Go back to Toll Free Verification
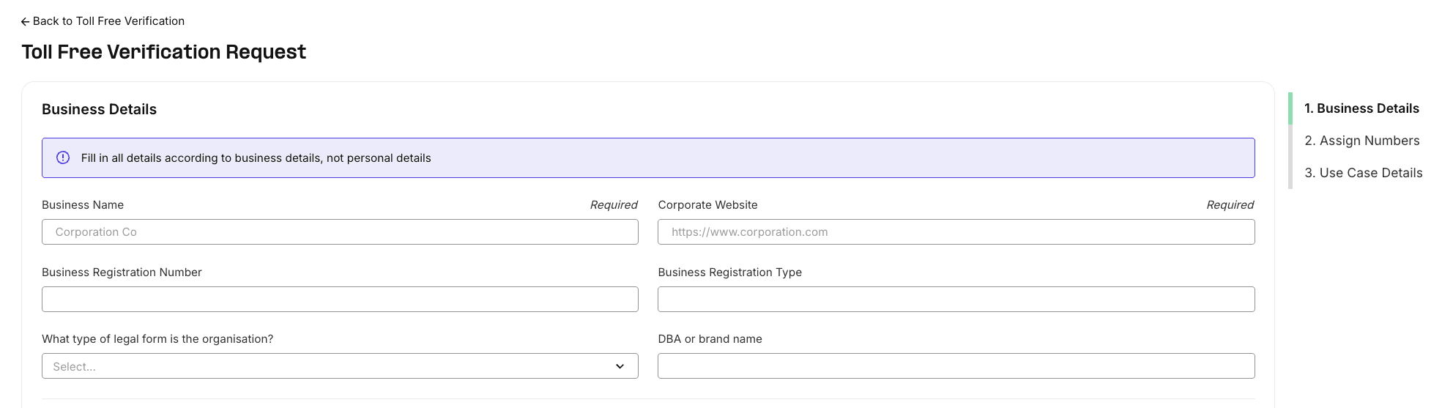Image resolution: width=1442 pixels, height=408 pixels. tap(108, 21)
